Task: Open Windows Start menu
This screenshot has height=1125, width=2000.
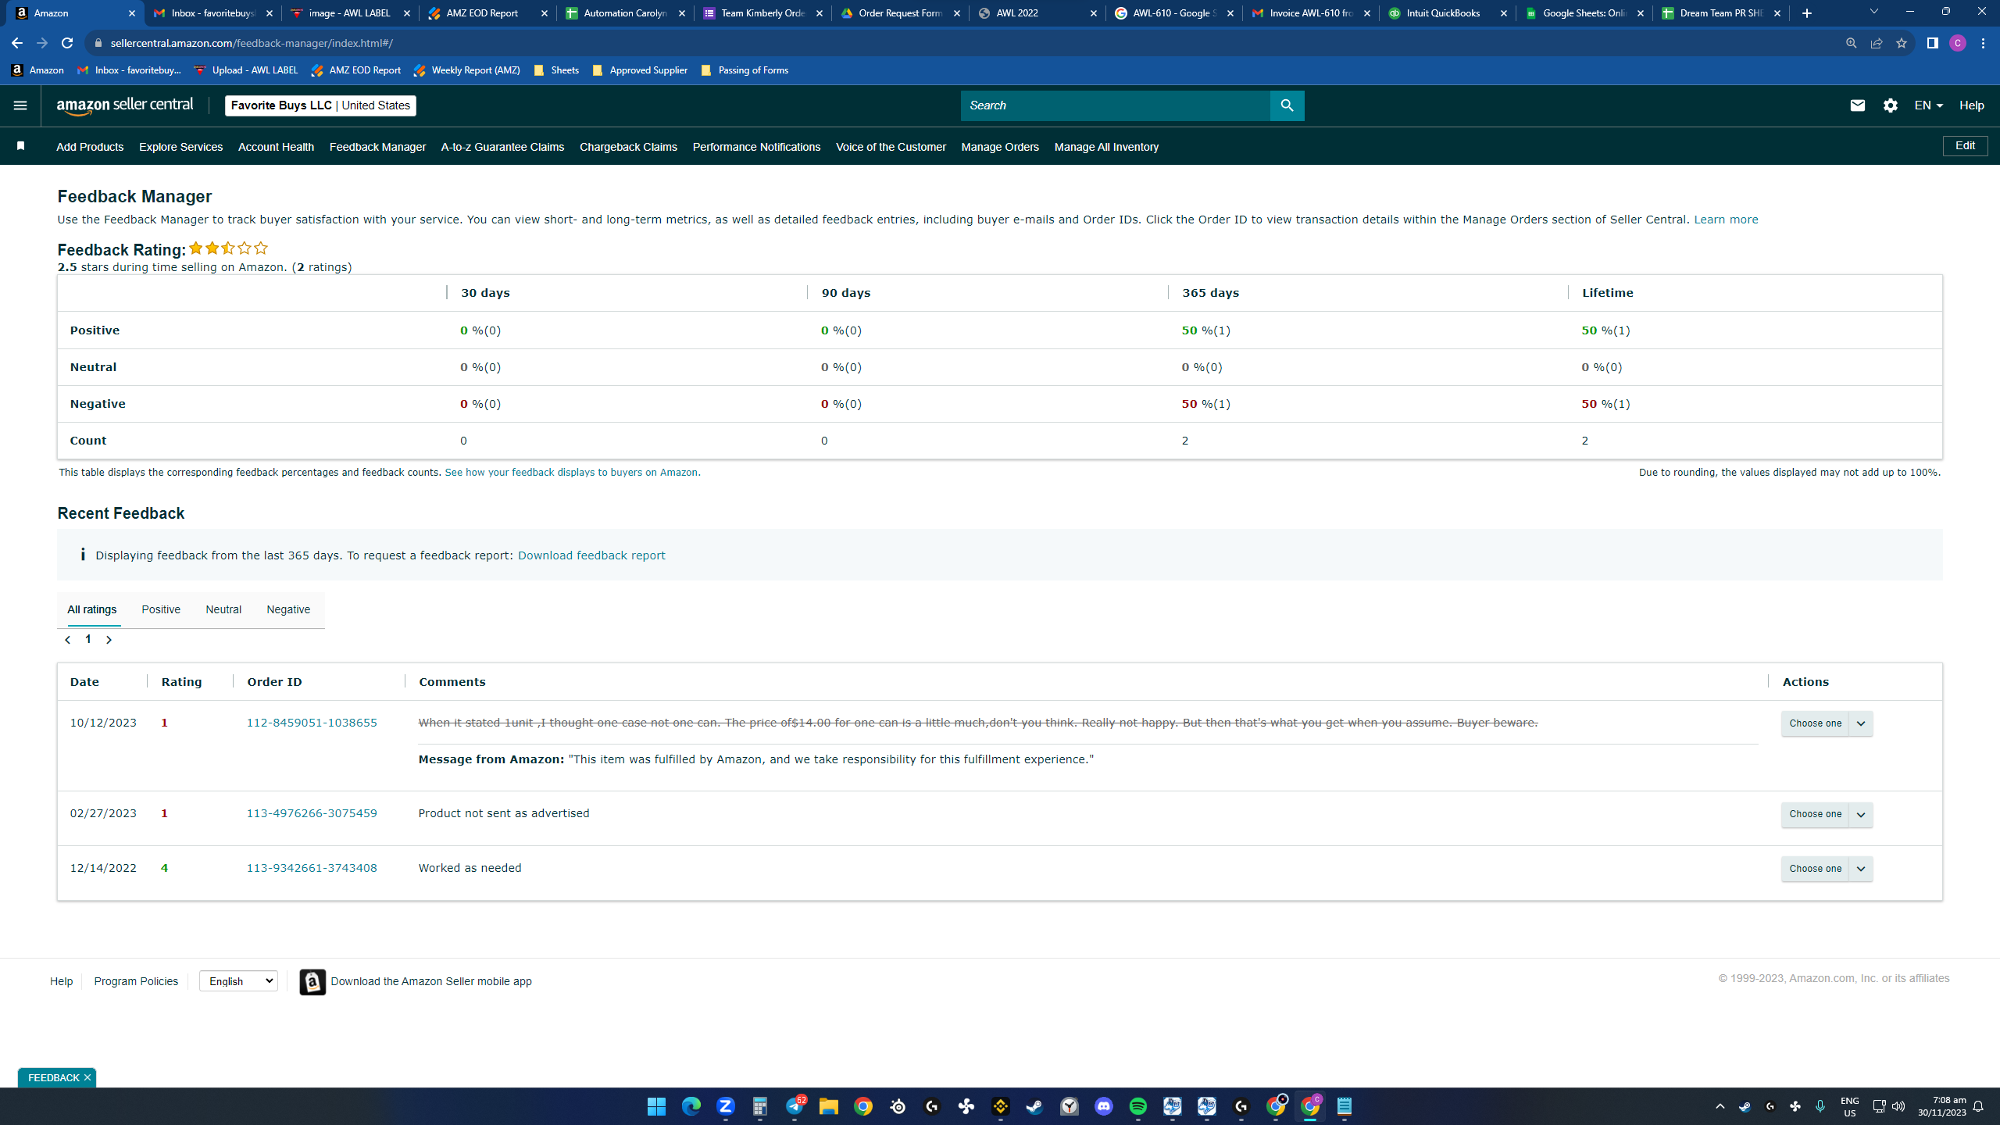Action: coord(656,1106)
